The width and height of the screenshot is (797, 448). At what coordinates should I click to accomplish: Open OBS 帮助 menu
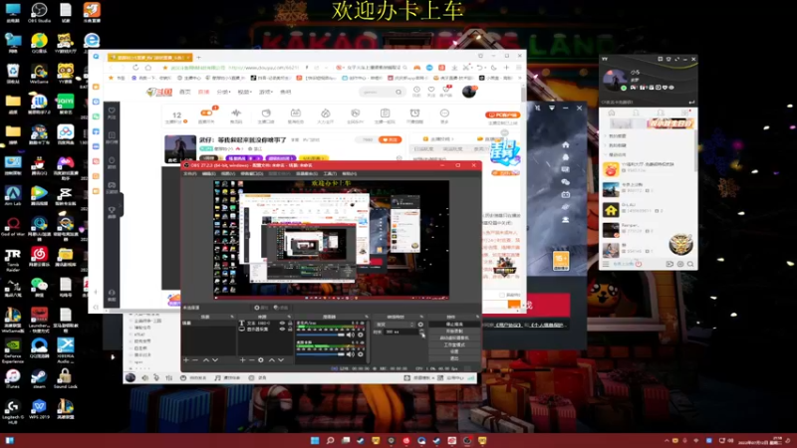350,173
